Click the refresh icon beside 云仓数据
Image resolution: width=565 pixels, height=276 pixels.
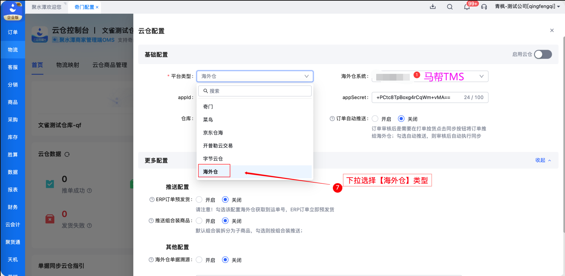(67, 154)
